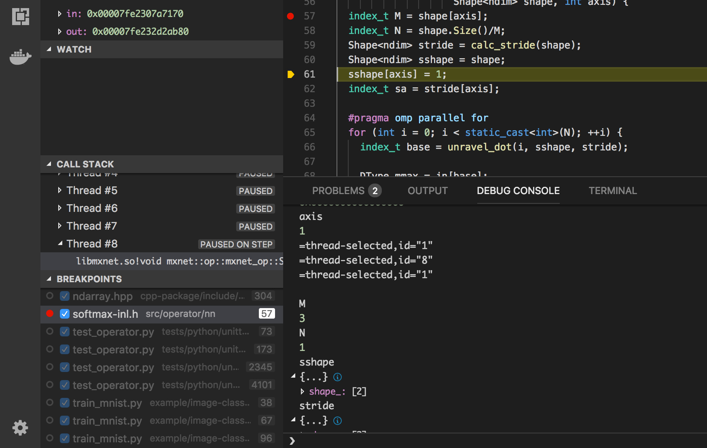Expand shape_ field in debug console
Screen dimensions: 707x448
tap(302, 391)
